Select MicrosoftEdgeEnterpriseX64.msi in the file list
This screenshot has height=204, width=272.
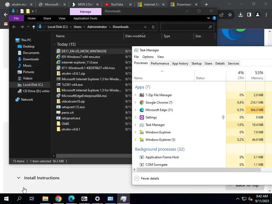(84, 96)
